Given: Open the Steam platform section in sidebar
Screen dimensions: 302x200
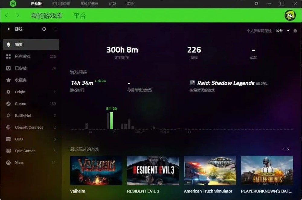Looking at the screenshot, I should click(21, 103).
